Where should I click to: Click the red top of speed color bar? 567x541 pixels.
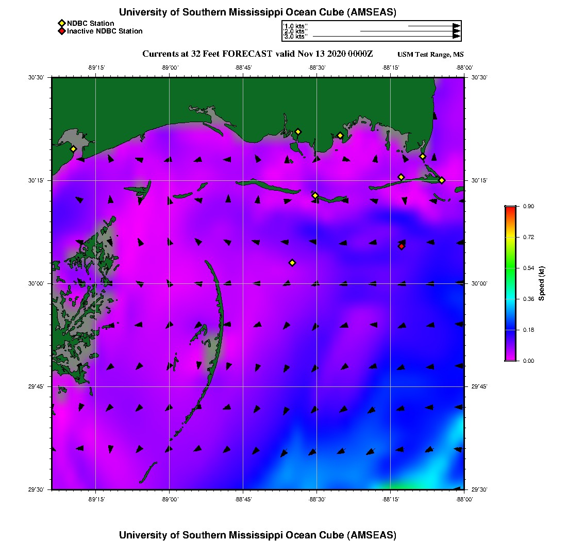(x=510, y=209)
